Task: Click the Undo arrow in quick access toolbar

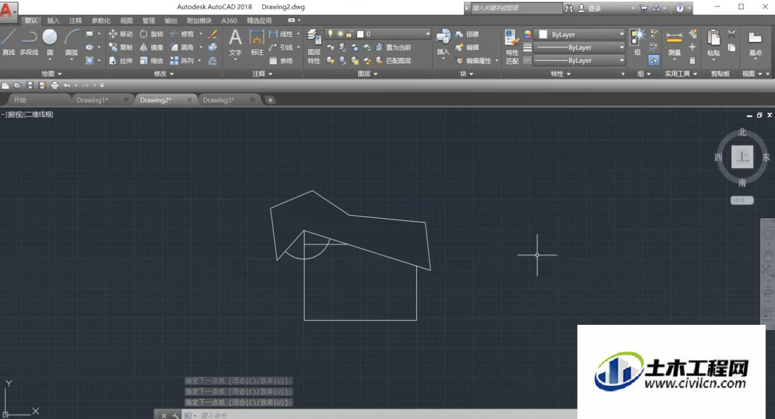Action: pos(67,85)
